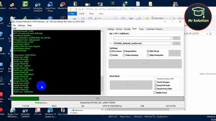This screenshot has width=216, height=121.
Task: Enable the Skip Preloader checkbox
Action: (148, 55)
